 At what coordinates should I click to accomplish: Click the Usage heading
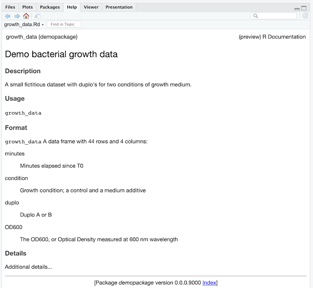point(15,99)
